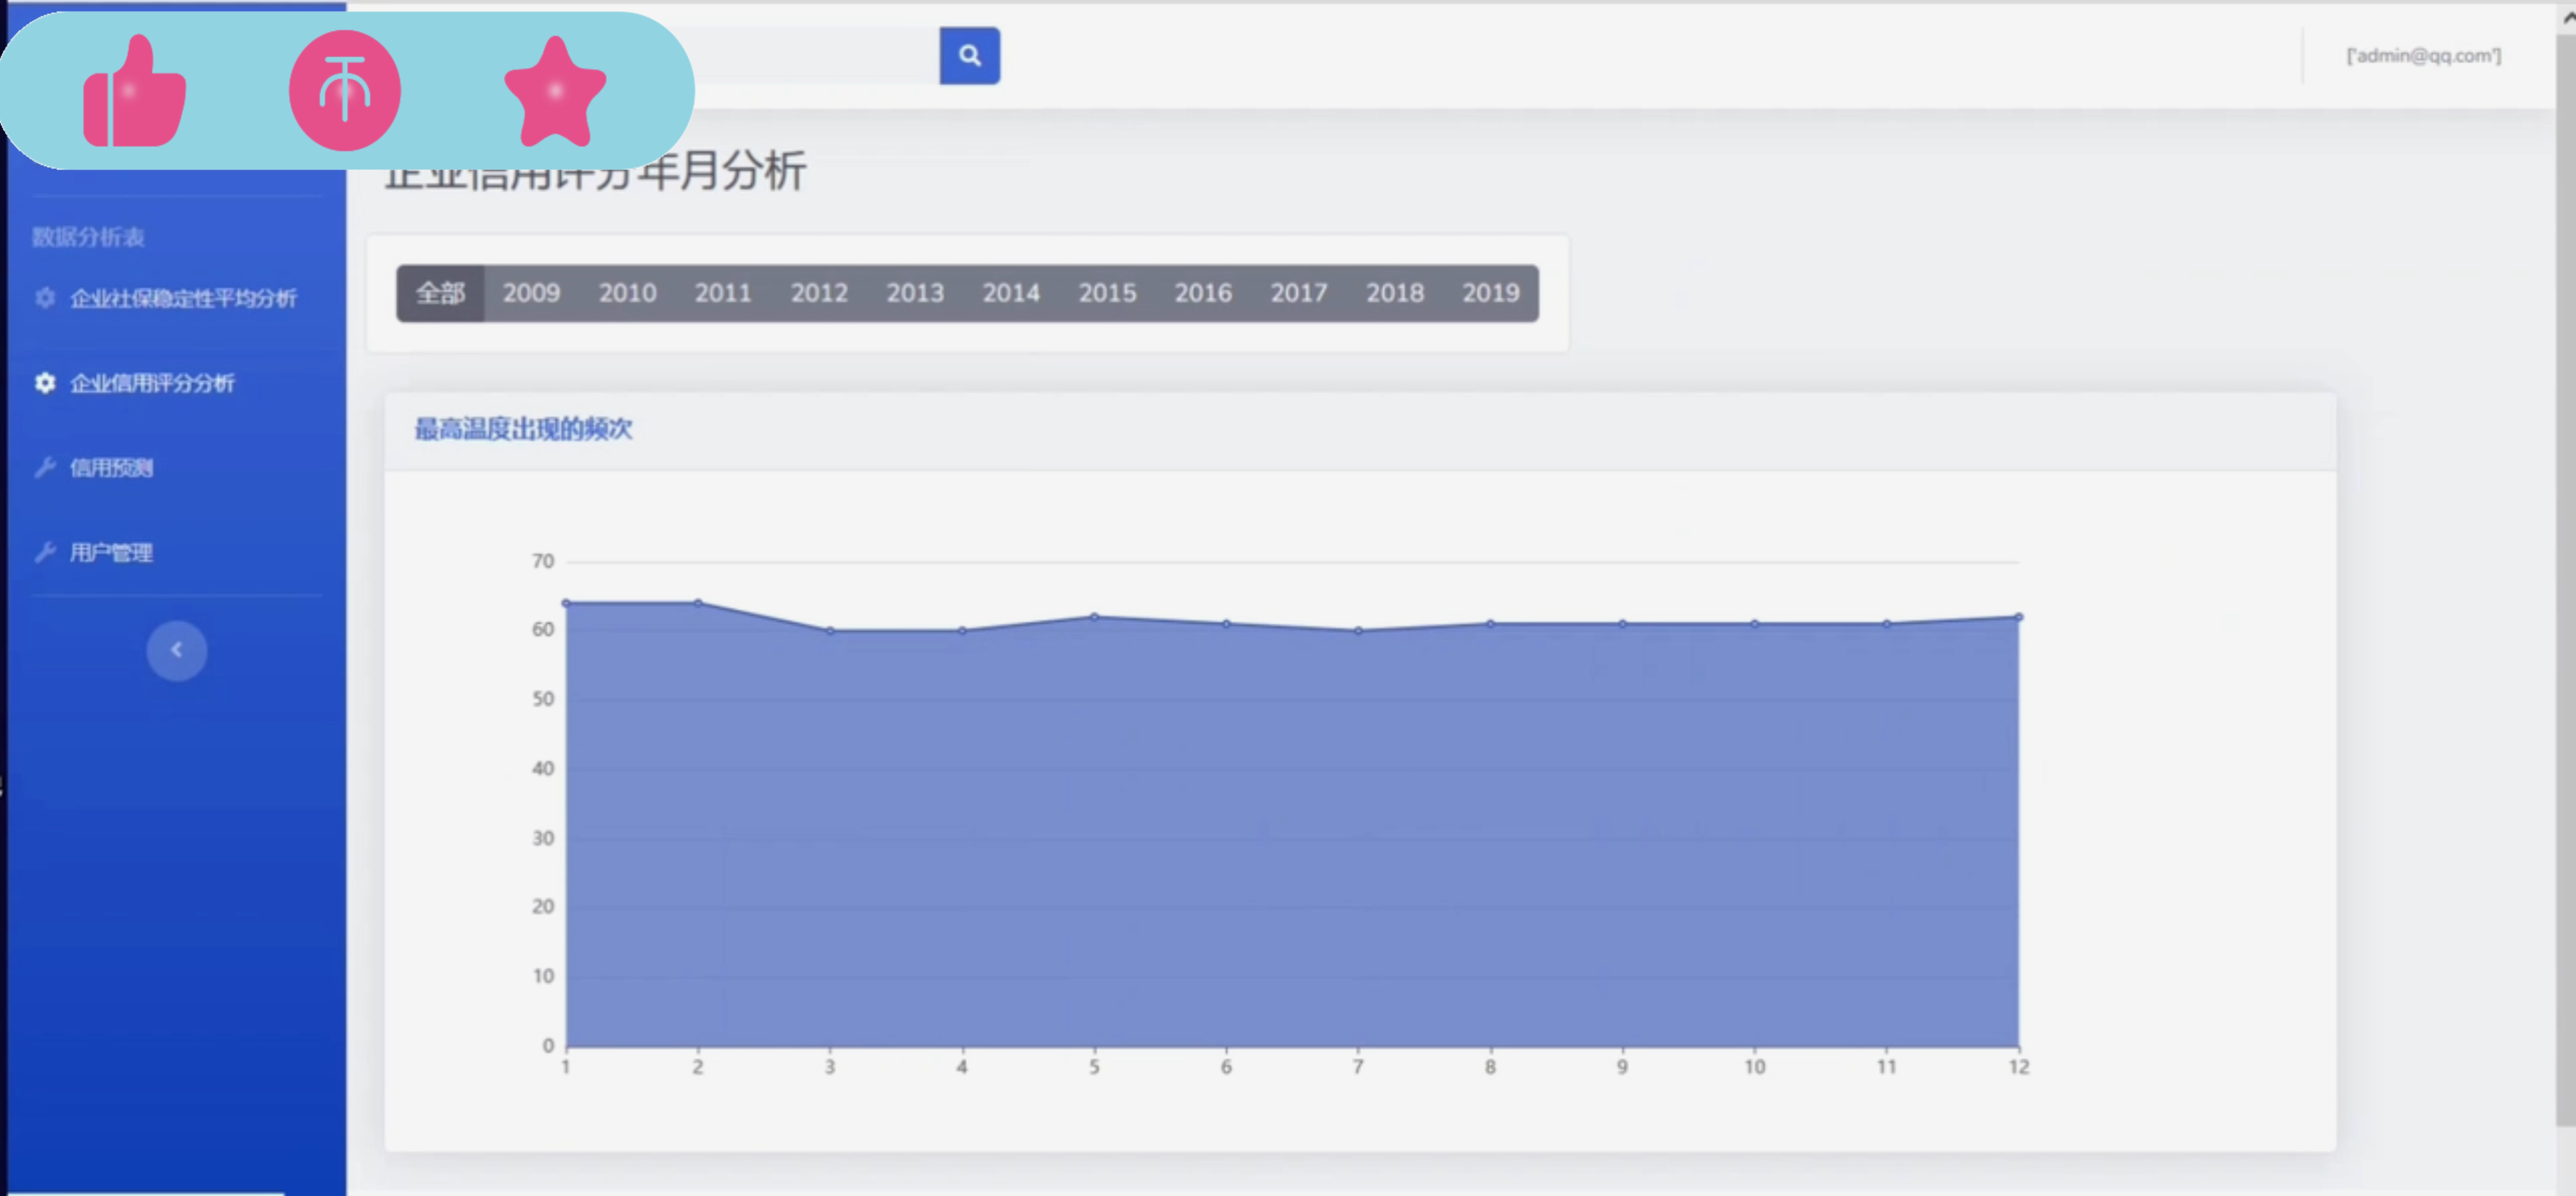Click the pink coin donate icon
The image size is (2576, 1196).
[x=345, y=90]
